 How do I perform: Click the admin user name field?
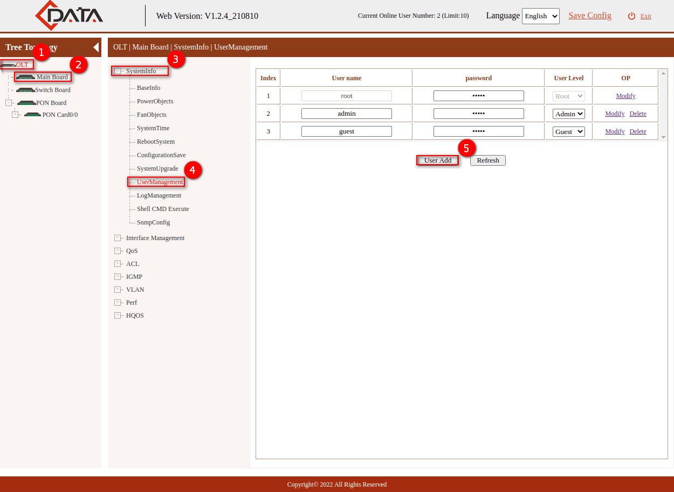pyautogui.click(x=346, y=114)
